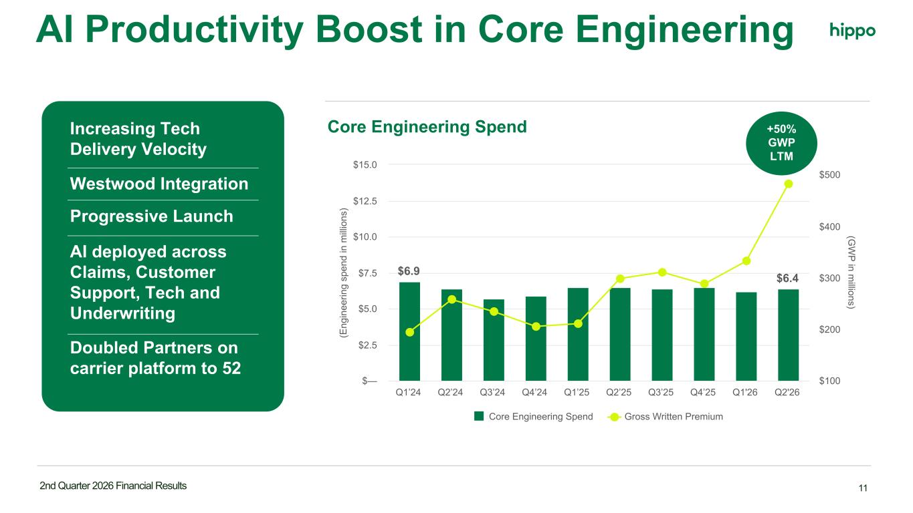Click the Q3'25 Gross Written Premium data point
Viewport: 913px width, 513px height.
tap(662, 272)
